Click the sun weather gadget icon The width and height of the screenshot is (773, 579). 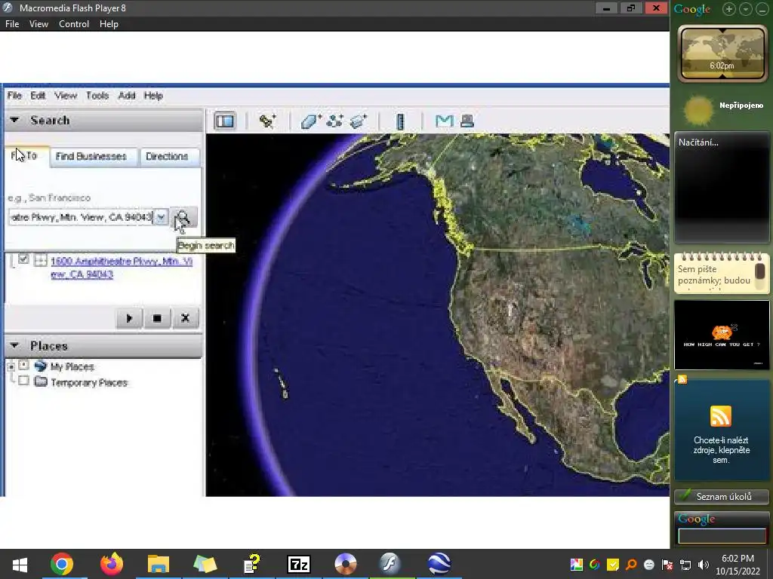click(x=698, y=110)
